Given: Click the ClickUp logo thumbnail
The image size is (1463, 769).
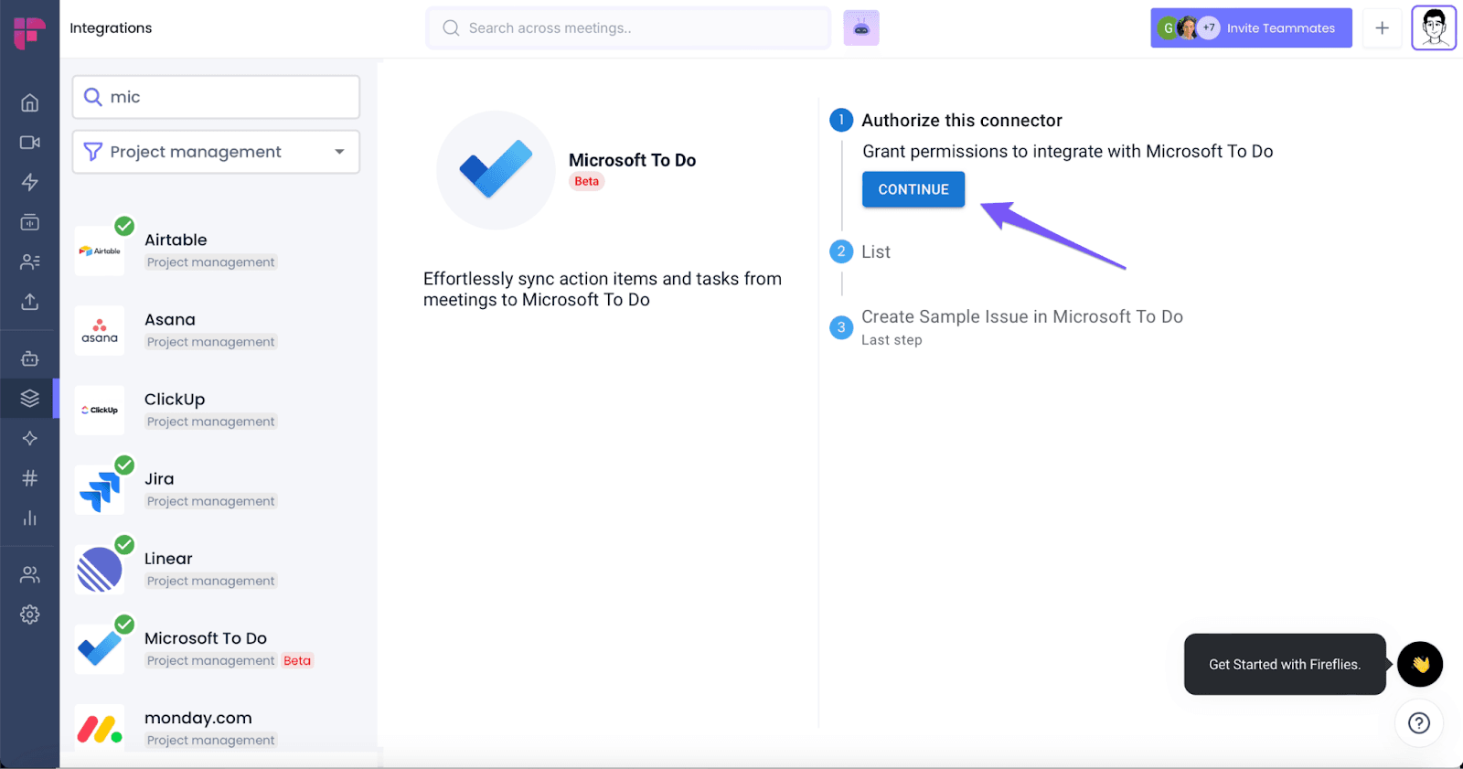Looking at the screenshot, I should coord(100,410).
